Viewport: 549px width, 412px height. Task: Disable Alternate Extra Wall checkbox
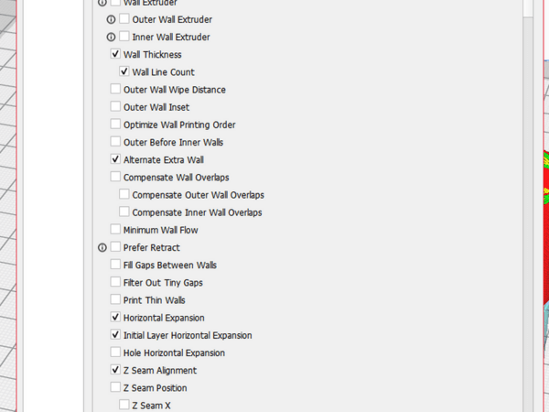tap(115, 159)
